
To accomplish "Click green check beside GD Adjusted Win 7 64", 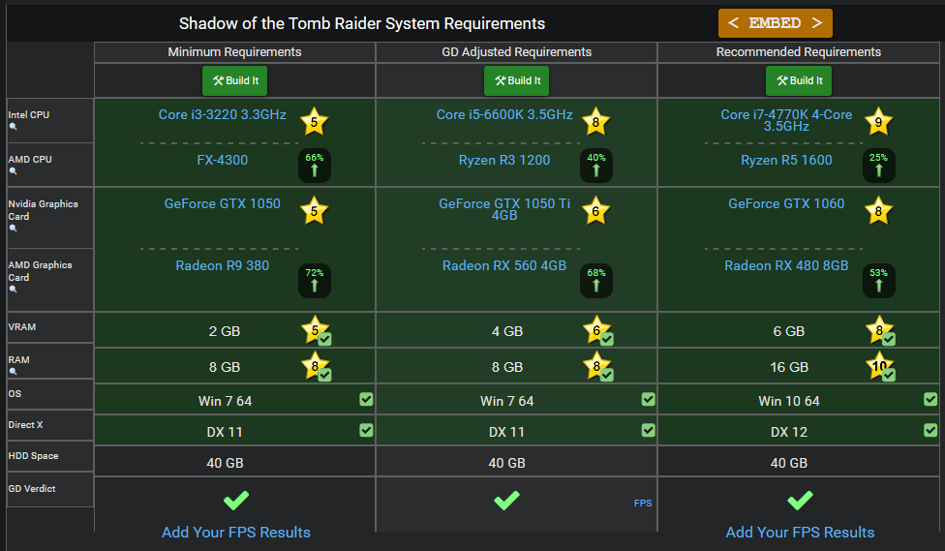I will point(648,399).
